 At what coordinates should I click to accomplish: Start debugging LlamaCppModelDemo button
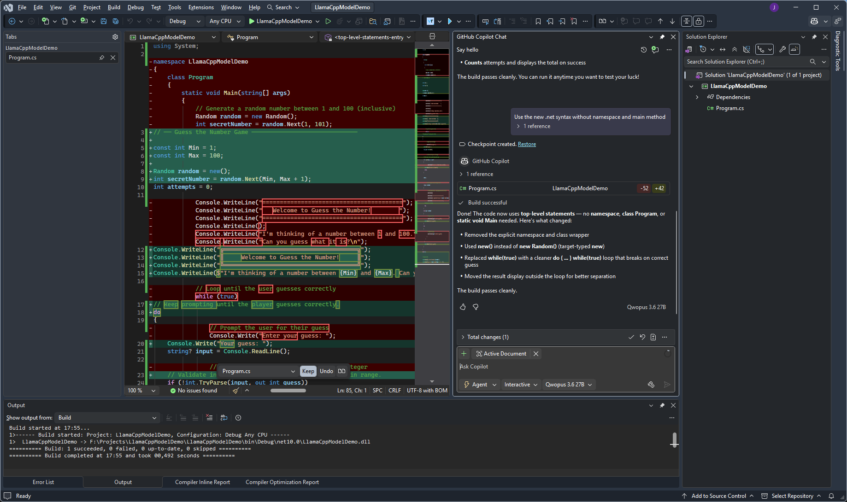[281, 21]
